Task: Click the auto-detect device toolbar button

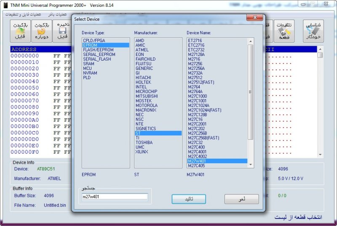Action: tap(313, 31)
